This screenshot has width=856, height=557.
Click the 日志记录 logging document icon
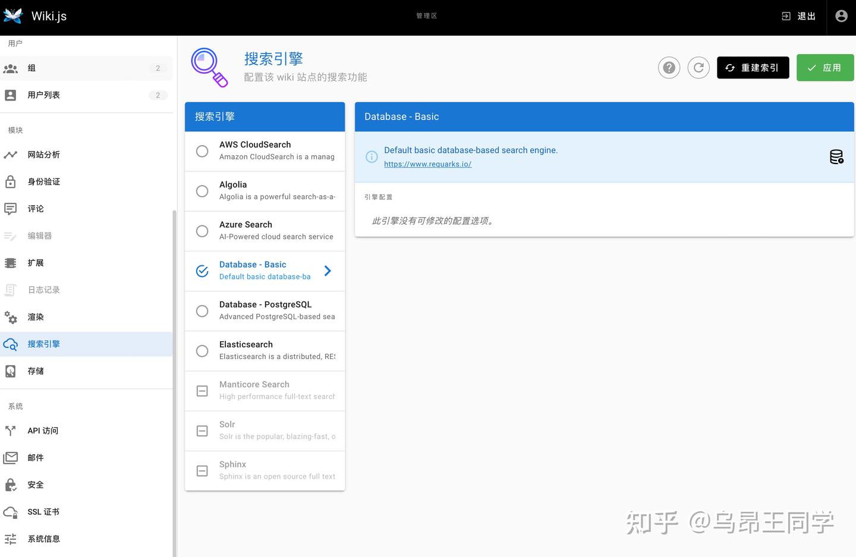pyautogui.click(x=11, y=290)
